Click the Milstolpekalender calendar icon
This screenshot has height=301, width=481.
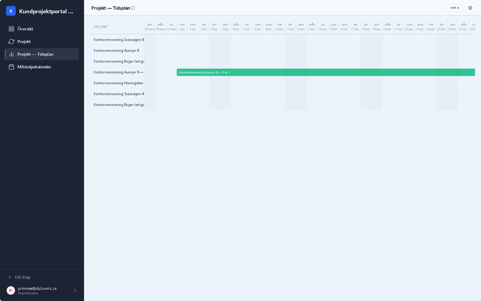pos(11,67)
